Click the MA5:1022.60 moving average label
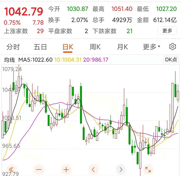This screenshot has width=181, height=176. click(35, 60)
